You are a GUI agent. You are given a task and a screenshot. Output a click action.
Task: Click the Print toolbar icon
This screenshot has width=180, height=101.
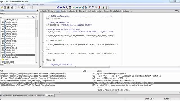pyautogui.click(x=12, y=8)
